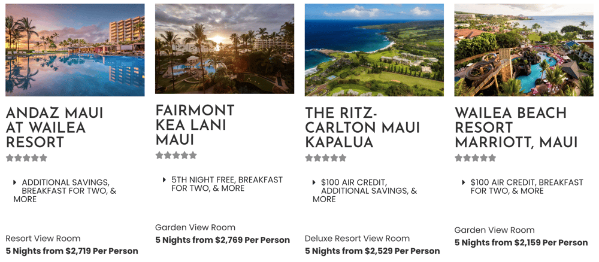599x262 pixels.
Task: Click the star rating under Wailea Beach Marriott
Action: [475, 158]
